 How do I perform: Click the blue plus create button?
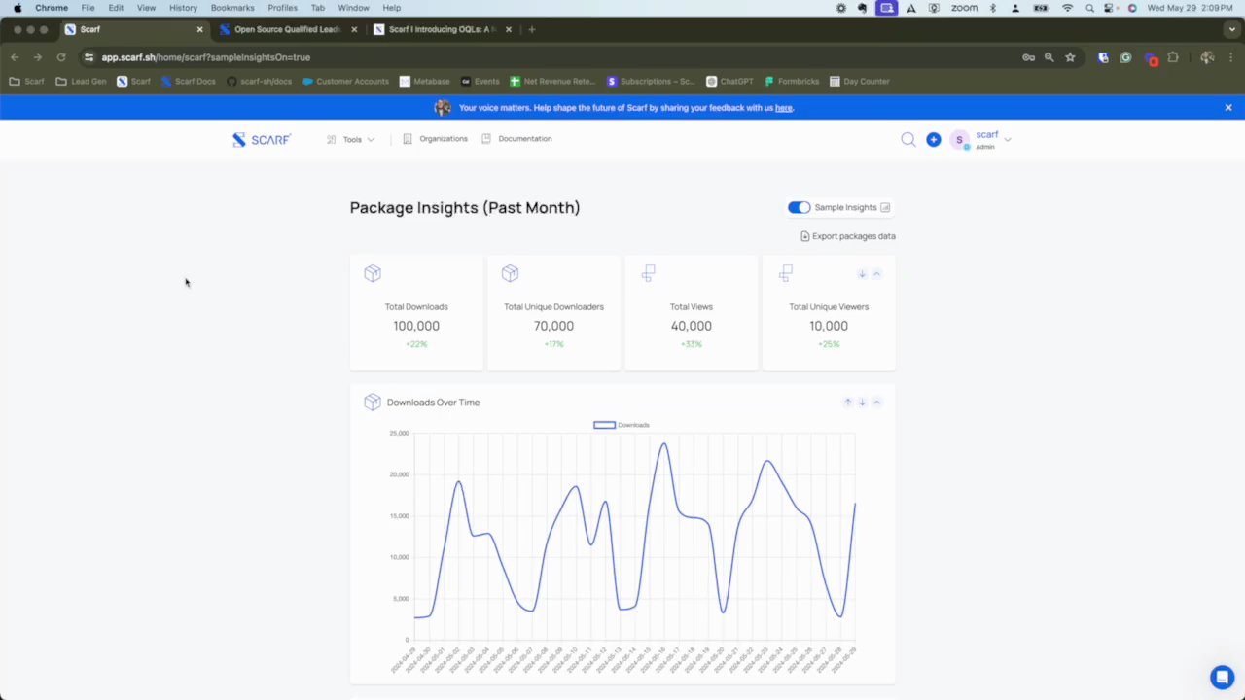click(933, 139)
